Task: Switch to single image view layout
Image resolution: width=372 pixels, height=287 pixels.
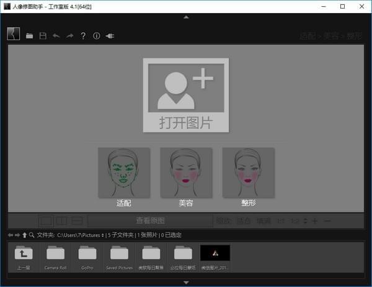Action: [x=46, y=221]
